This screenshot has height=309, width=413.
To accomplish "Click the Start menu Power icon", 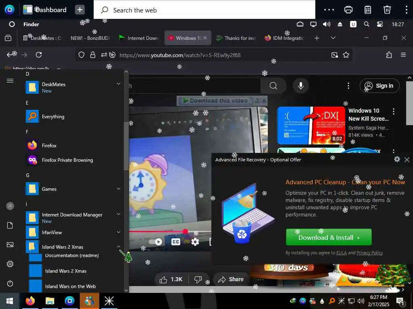I will pos(10,283).
